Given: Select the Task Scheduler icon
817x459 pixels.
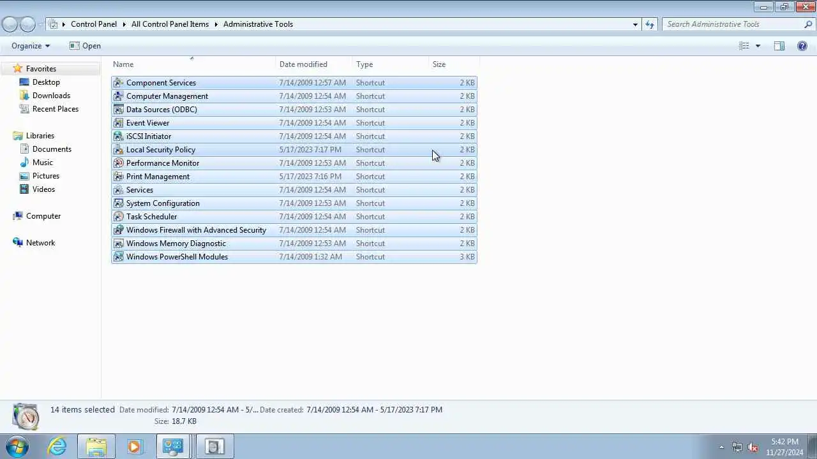Looking at the screenshot, I should point(118,217).
